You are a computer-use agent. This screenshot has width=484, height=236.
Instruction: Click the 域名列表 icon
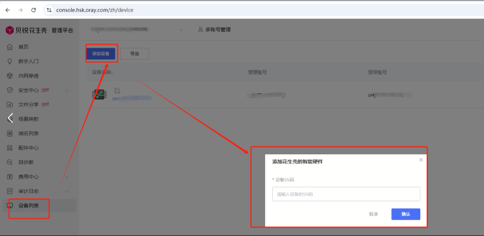coord(10,133)
